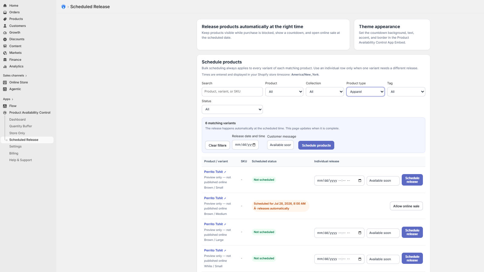Select the Customers person icon

coord(5,26)
